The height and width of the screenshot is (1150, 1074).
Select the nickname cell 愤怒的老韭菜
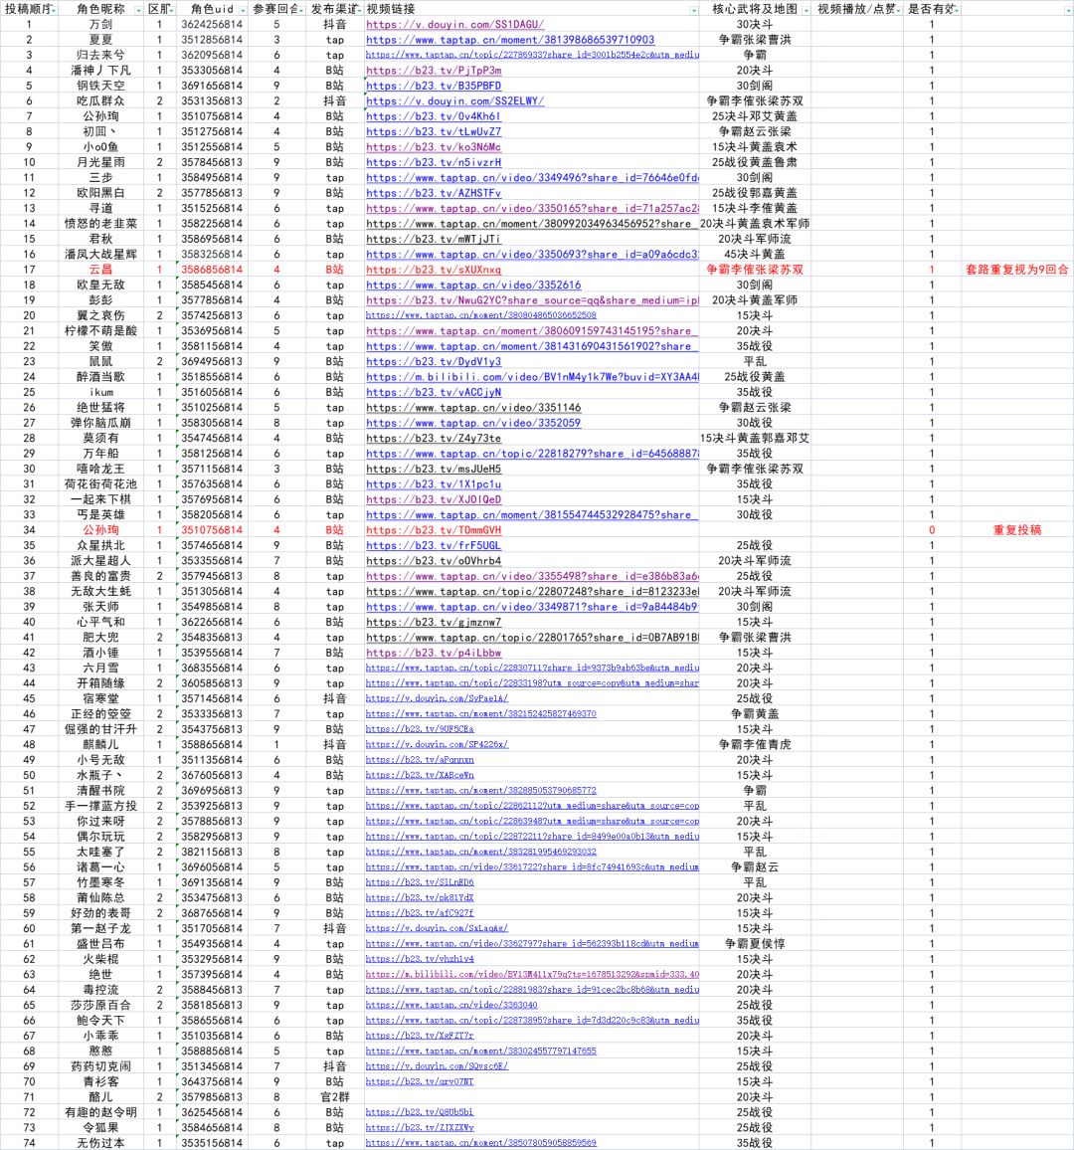click(100, 224)
